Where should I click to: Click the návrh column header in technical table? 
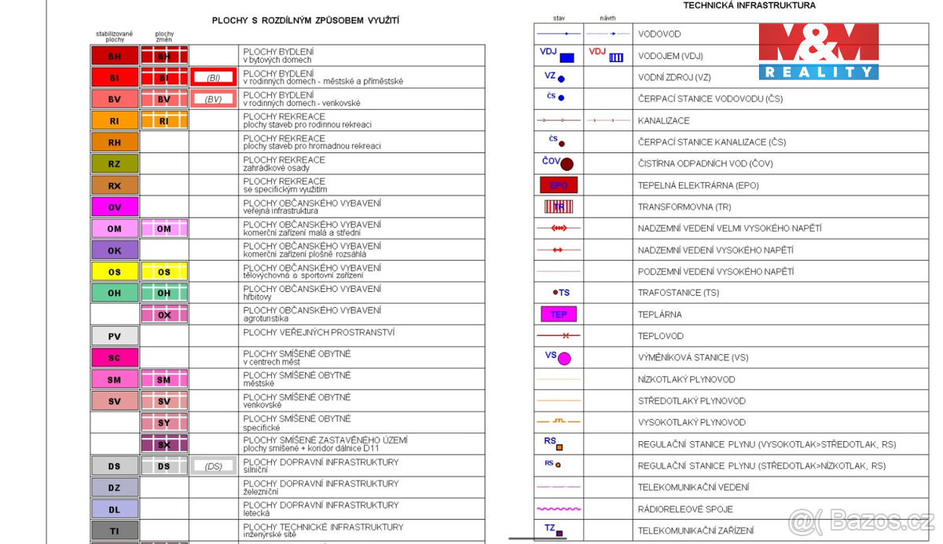(x=607, y=17)
